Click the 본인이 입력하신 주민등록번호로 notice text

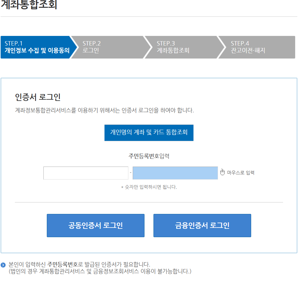79,264
